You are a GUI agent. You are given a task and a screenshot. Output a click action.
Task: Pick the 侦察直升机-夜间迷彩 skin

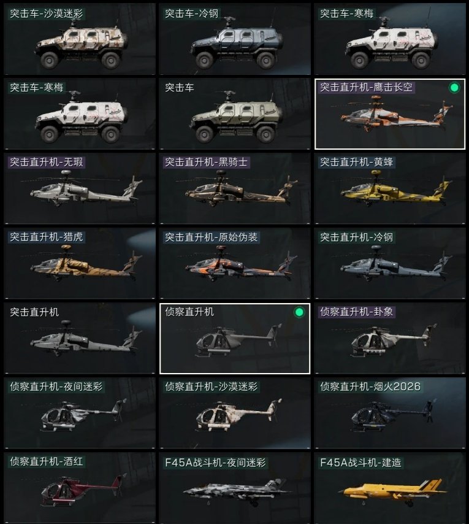click(80, 413)
